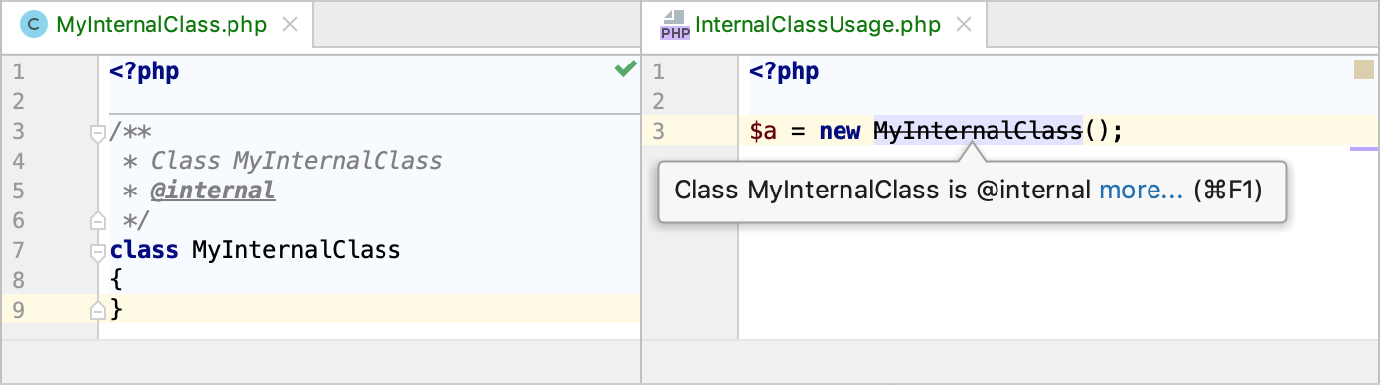Image resolution: width=1380 pixels, height=385 pixels.
Task: Click the tan warning status square indicator
Action: point(1362,69)
